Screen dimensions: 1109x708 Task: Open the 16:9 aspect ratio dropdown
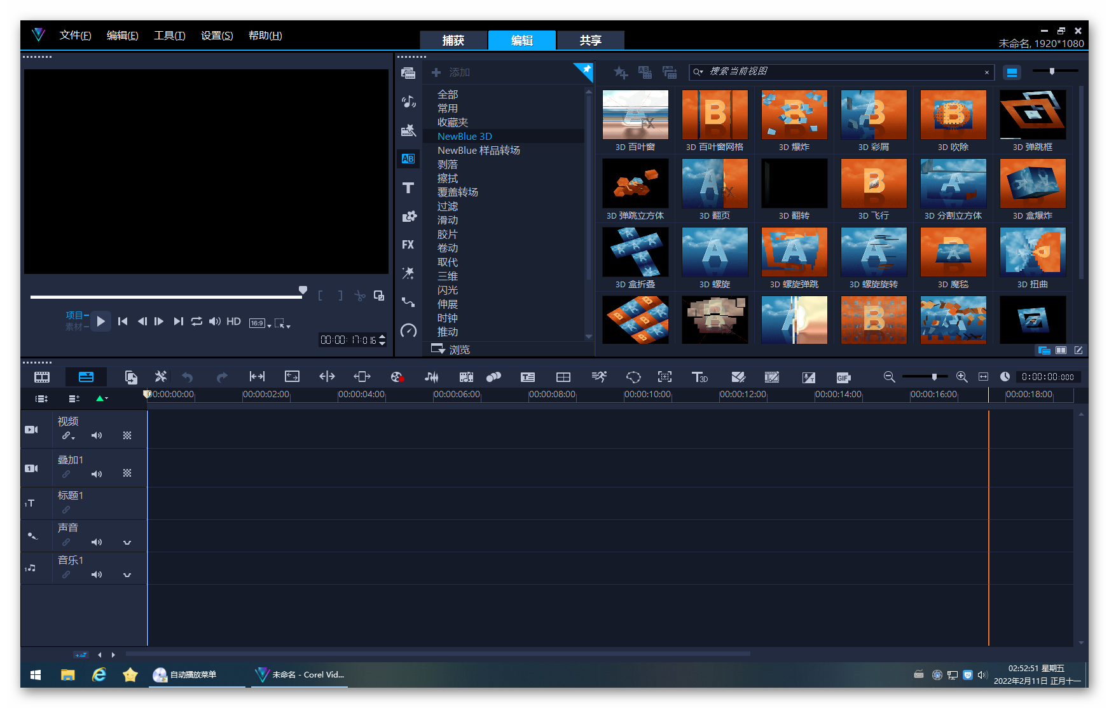[260, 323]
